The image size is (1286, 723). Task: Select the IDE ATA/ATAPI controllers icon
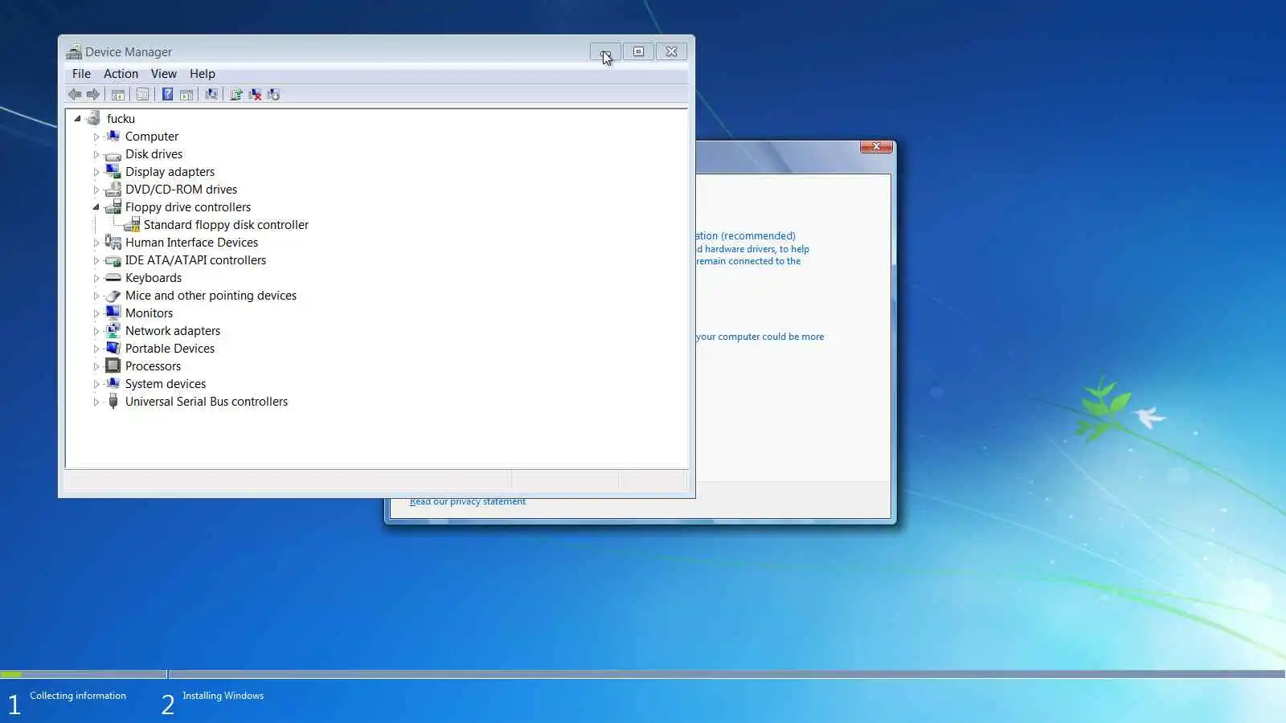click(x=113, y=260)
